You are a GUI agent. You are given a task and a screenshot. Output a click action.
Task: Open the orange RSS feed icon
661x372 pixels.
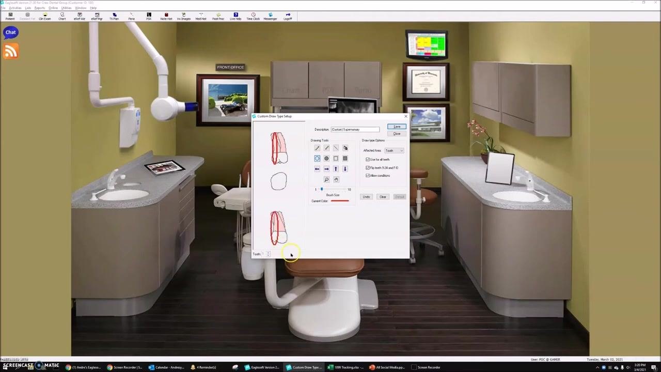[11, 52]
